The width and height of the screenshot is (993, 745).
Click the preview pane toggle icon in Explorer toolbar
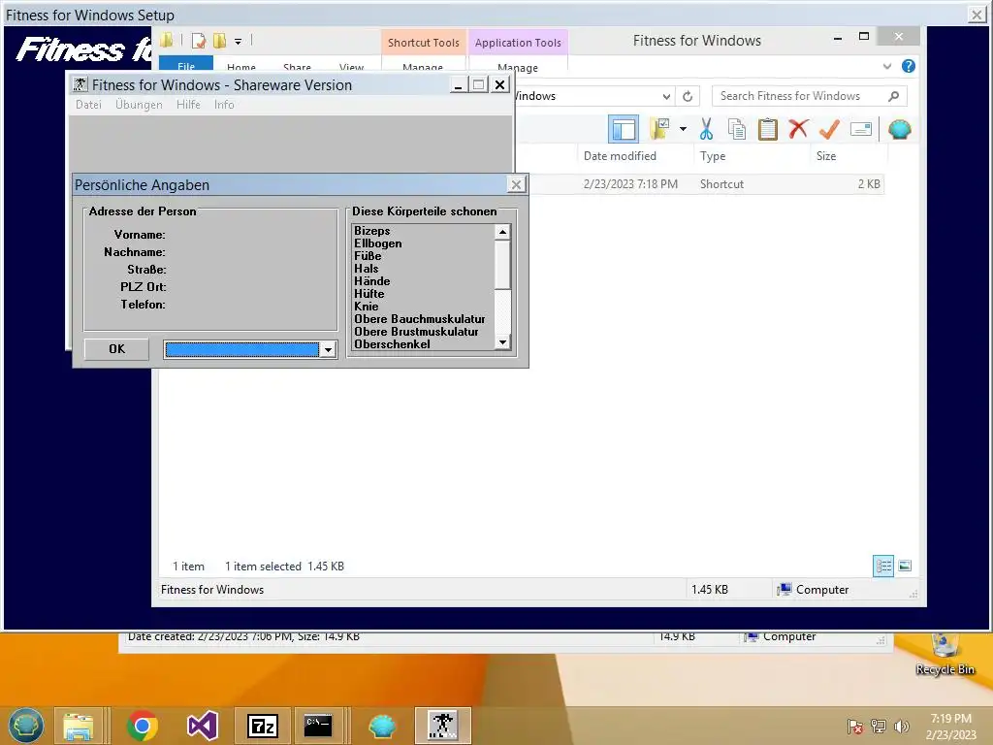[624, 129]
